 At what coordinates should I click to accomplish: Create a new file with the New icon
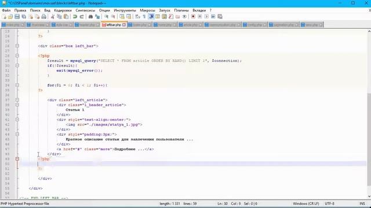coord(4,17)
